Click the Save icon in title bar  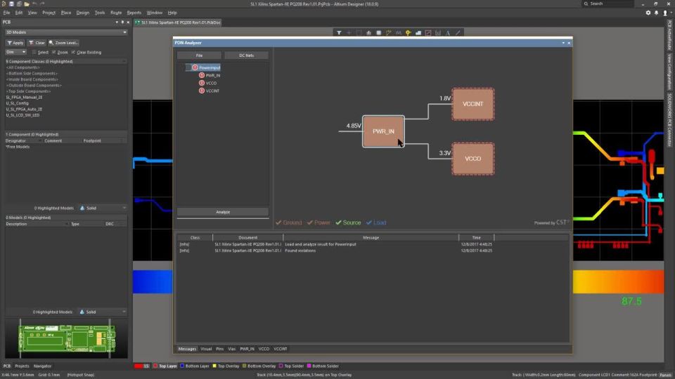12,4
